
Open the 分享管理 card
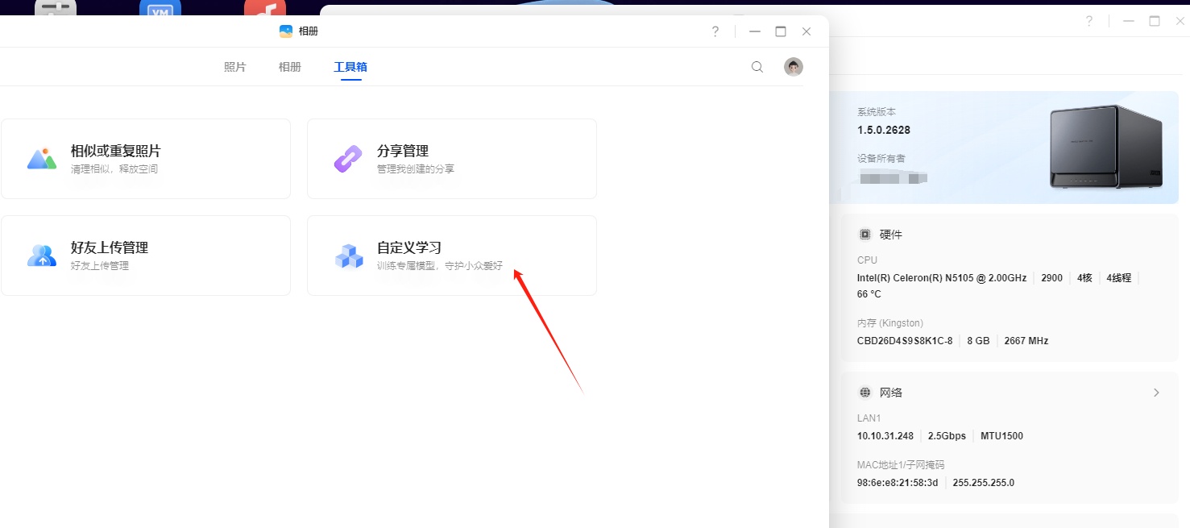tap(452, 159)
